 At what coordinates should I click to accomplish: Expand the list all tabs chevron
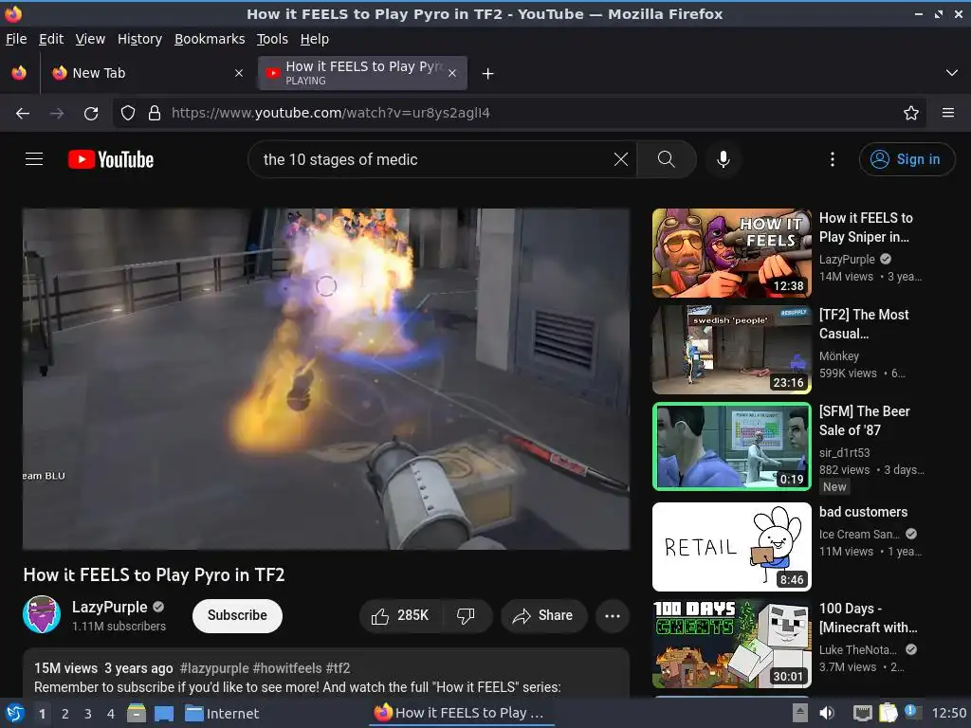(952, 73)
